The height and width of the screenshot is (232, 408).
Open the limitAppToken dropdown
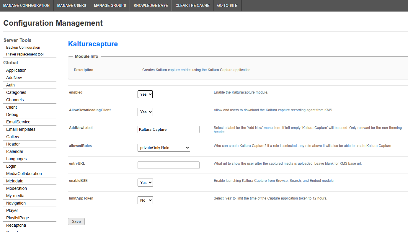point(145,200)
